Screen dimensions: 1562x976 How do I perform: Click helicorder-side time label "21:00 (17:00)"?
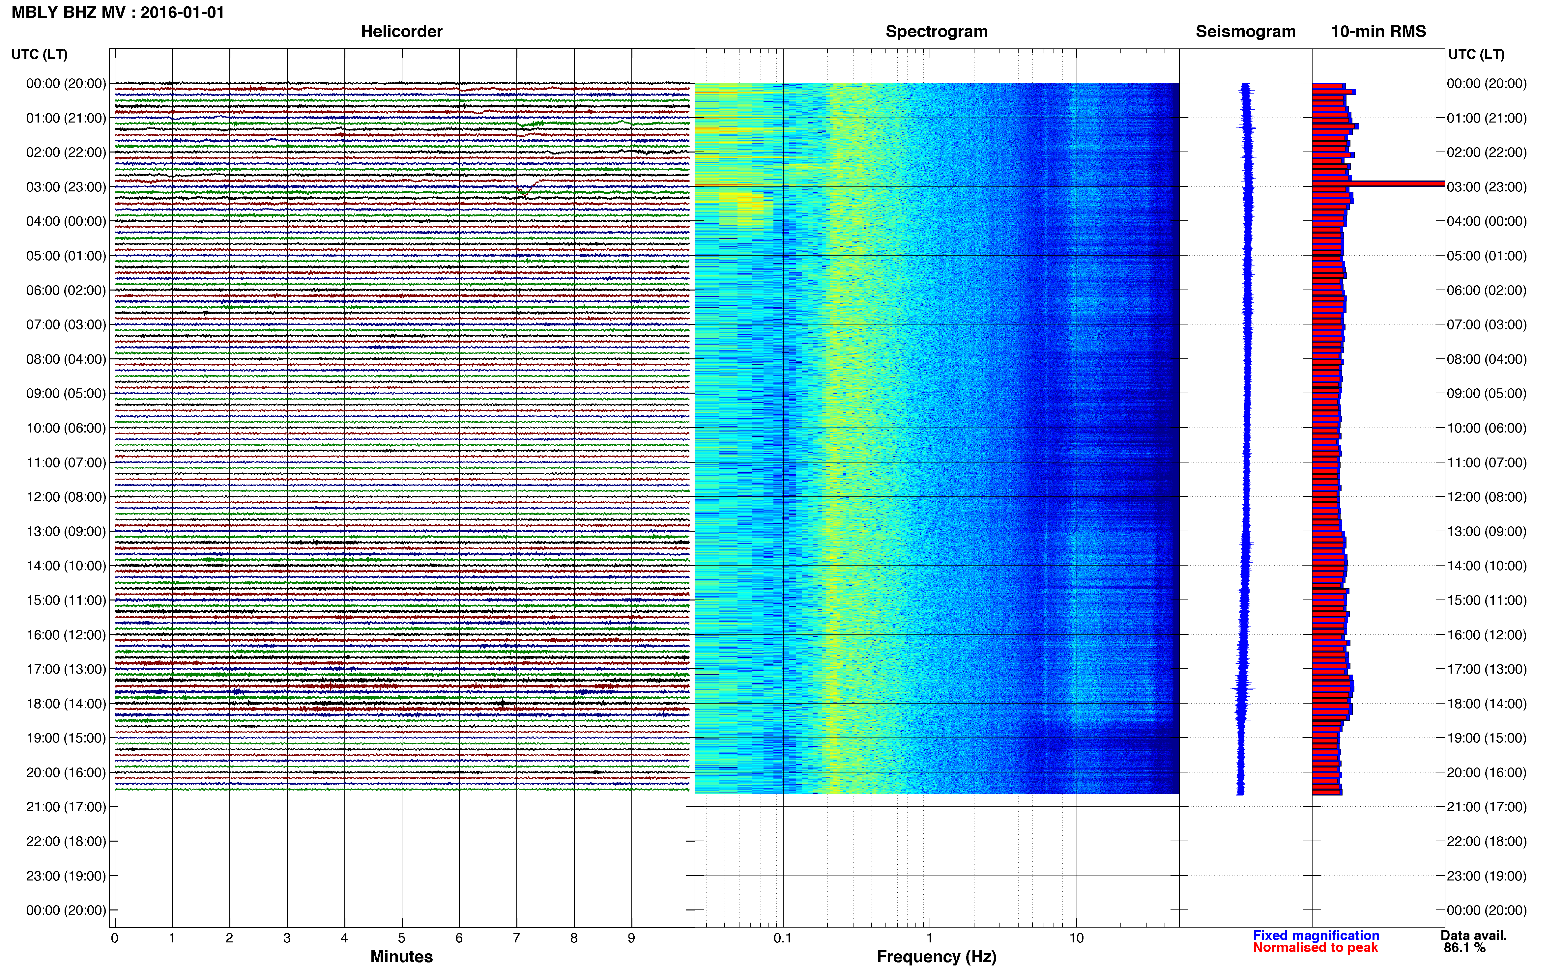tap(66, 807)
